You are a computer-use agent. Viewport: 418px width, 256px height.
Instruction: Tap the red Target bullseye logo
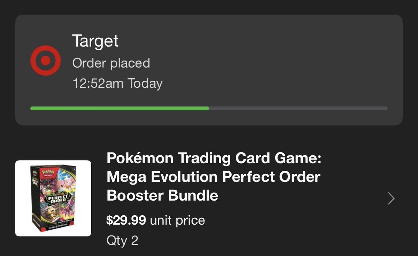pyautogui.click(x=46, y=61)
